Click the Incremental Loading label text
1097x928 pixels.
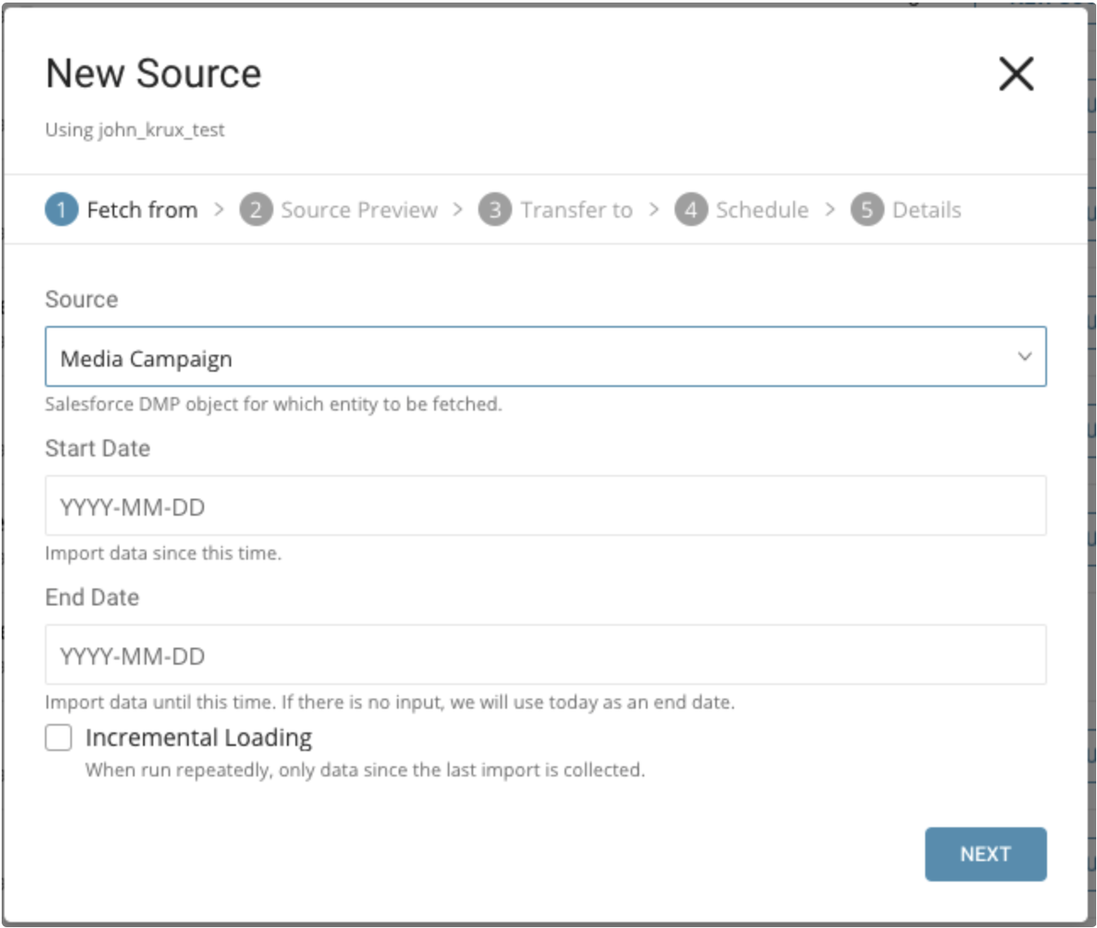[x=199, y=737]
